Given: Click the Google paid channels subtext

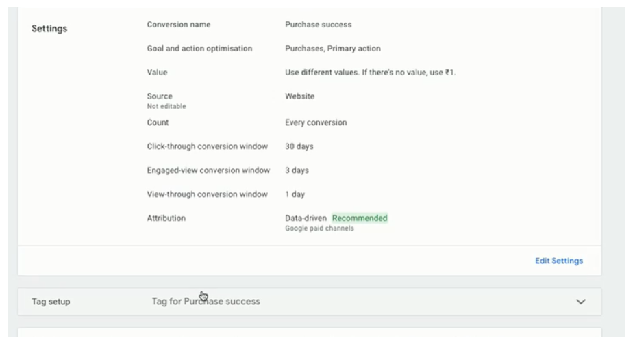Looking at the screenshot, I should [319, 228].
